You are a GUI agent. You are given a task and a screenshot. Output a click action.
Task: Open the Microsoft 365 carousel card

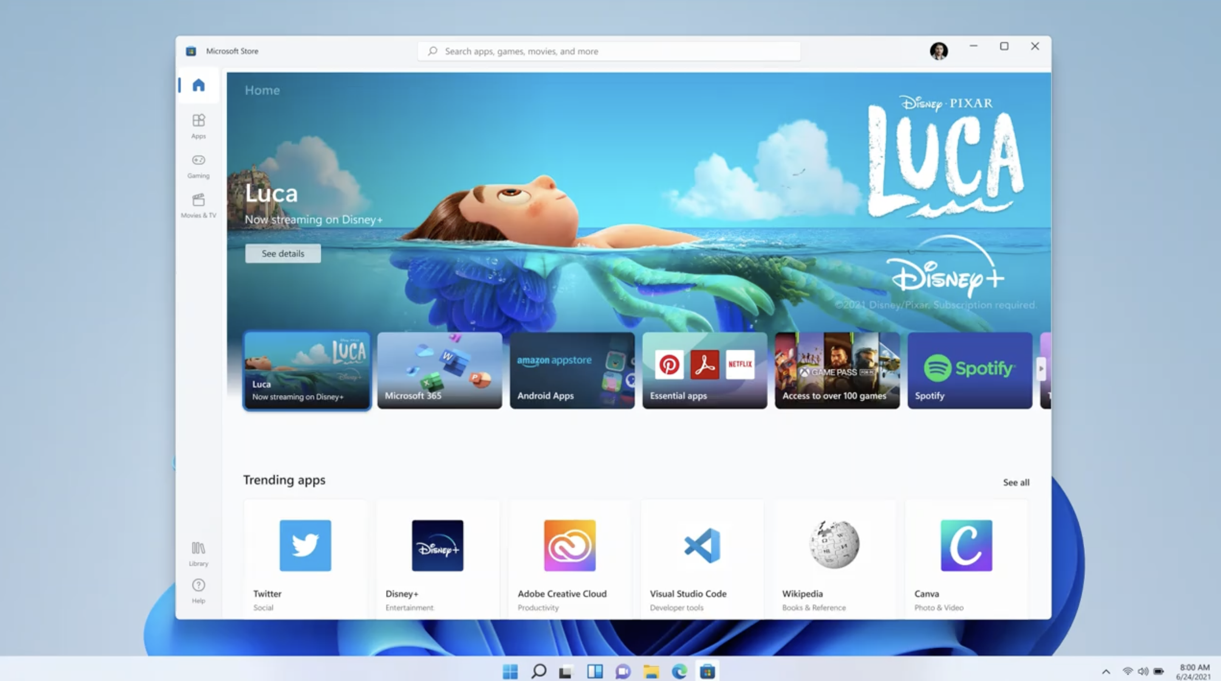coord(439,370)
